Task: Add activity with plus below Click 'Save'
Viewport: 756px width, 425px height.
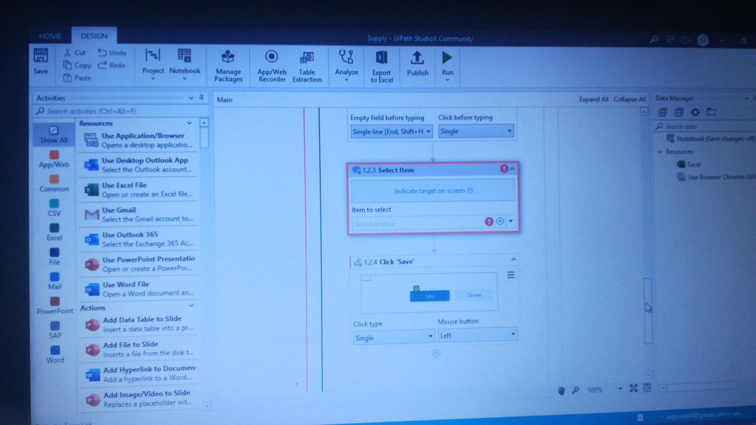Action: pyautogui.click(x=436, y=353)
